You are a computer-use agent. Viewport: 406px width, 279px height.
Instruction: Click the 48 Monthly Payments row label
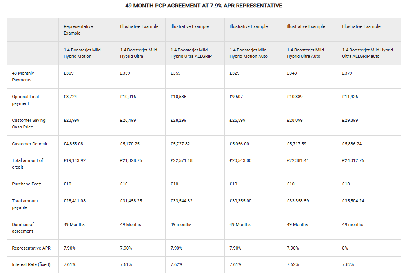click(x=23, y=77)
